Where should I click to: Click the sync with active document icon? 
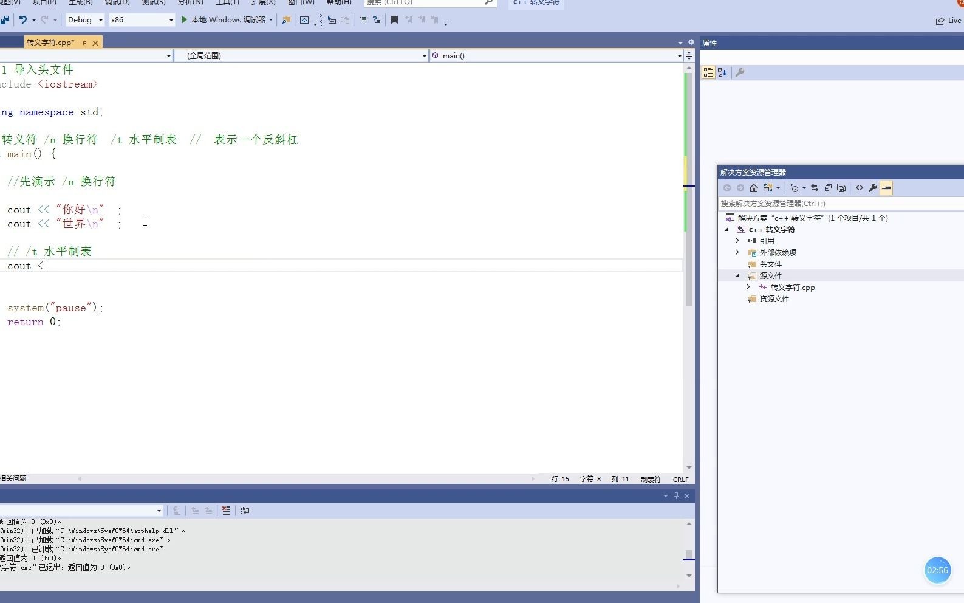(815, 188)
